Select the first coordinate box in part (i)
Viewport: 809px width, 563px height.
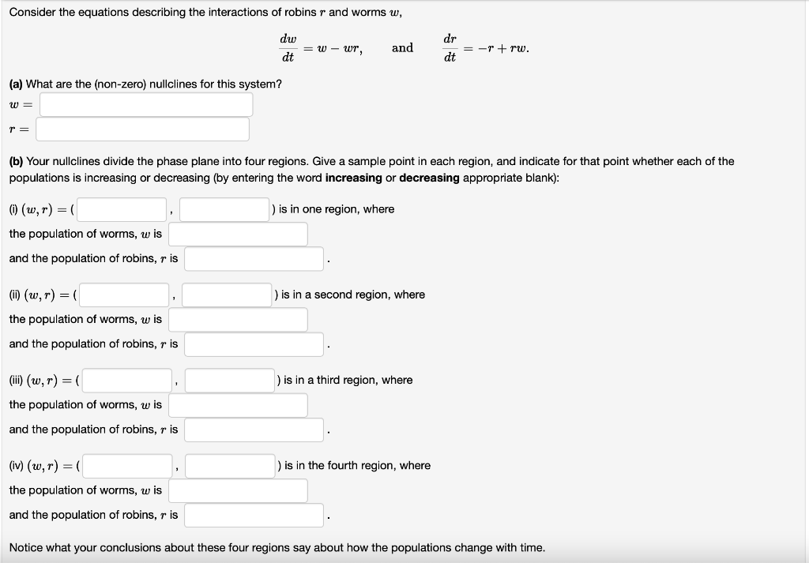point(120,208)
